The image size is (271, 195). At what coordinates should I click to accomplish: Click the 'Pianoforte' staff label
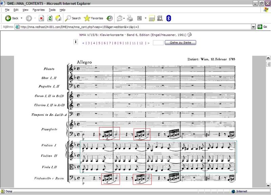(x=49, y=129)
